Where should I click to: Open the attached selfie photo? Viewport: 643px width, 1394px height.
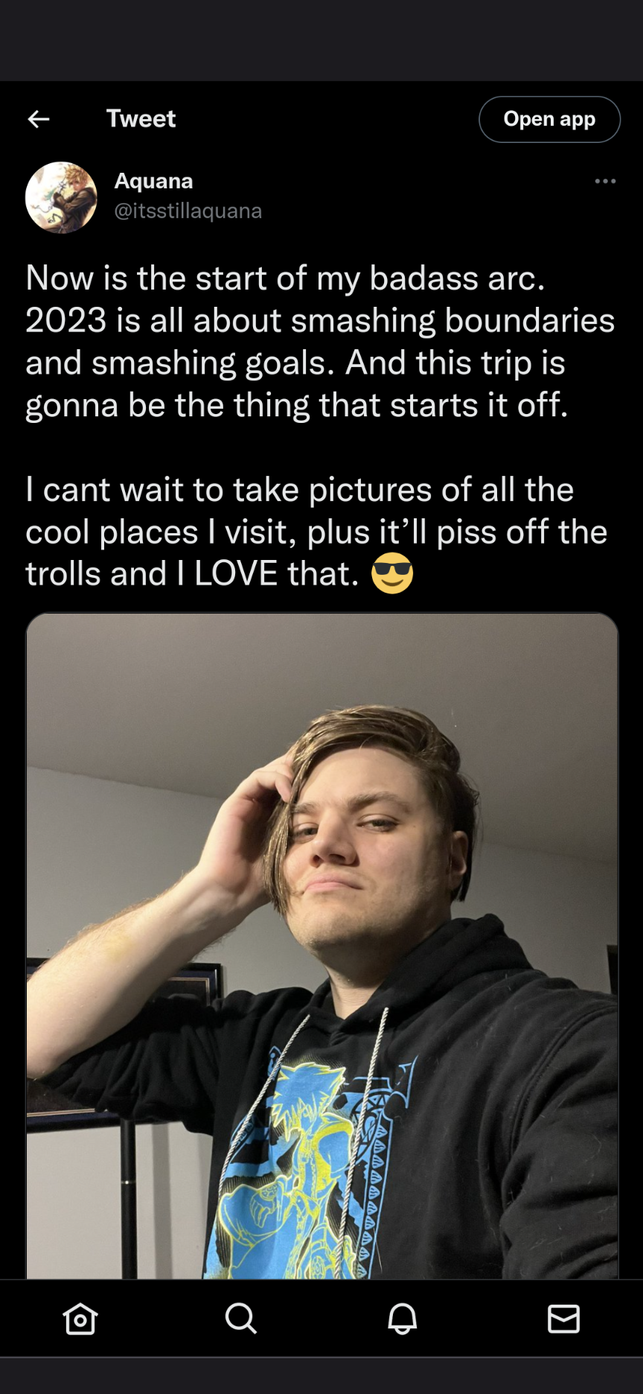point(322,946)
